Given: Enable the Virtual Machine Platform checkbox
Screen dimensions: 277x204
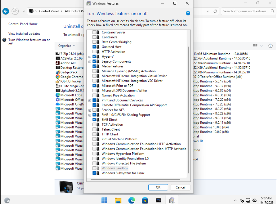Looking at the screenshot, I should pos(94,139).
